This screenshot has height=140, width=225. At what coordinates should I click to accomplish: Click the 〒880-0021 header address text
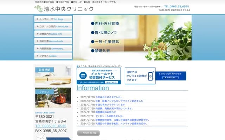coord(174,10)
